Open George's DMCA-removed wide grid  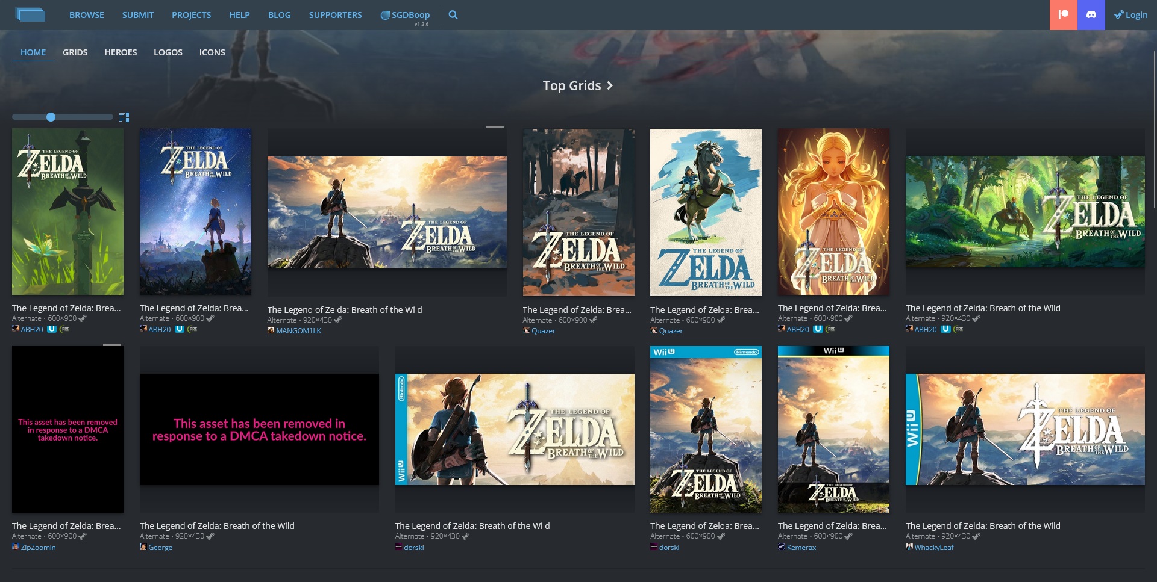tap(259, 429)
